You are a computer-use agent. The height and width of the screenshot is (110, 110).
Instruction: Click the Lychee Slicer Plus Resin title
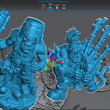pyautogui.click(x=50, y=1)
